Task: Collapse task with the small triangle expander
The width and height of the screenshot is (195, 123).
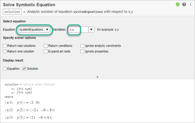Action: (98, 77)
